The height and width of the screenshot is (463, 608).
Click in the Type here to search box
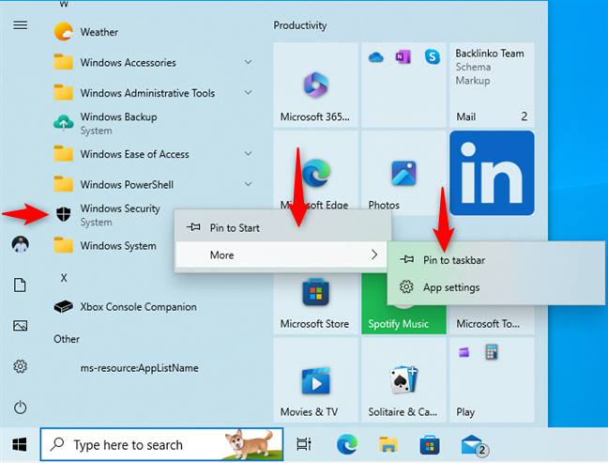[161, 445]
